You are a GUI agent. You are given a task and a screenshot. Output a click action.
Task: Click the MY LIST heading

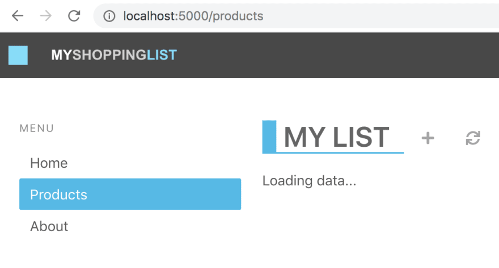(x=337, y=137)
